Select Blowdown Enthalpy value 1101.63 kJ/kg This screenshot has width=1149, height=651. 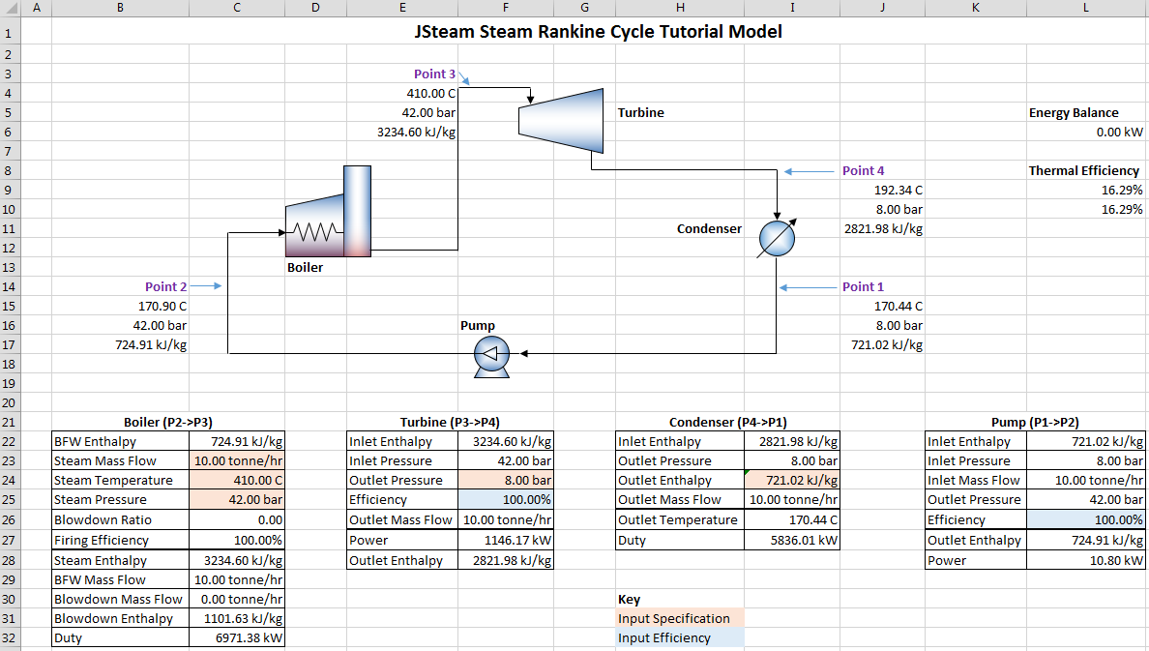[237, 619]
